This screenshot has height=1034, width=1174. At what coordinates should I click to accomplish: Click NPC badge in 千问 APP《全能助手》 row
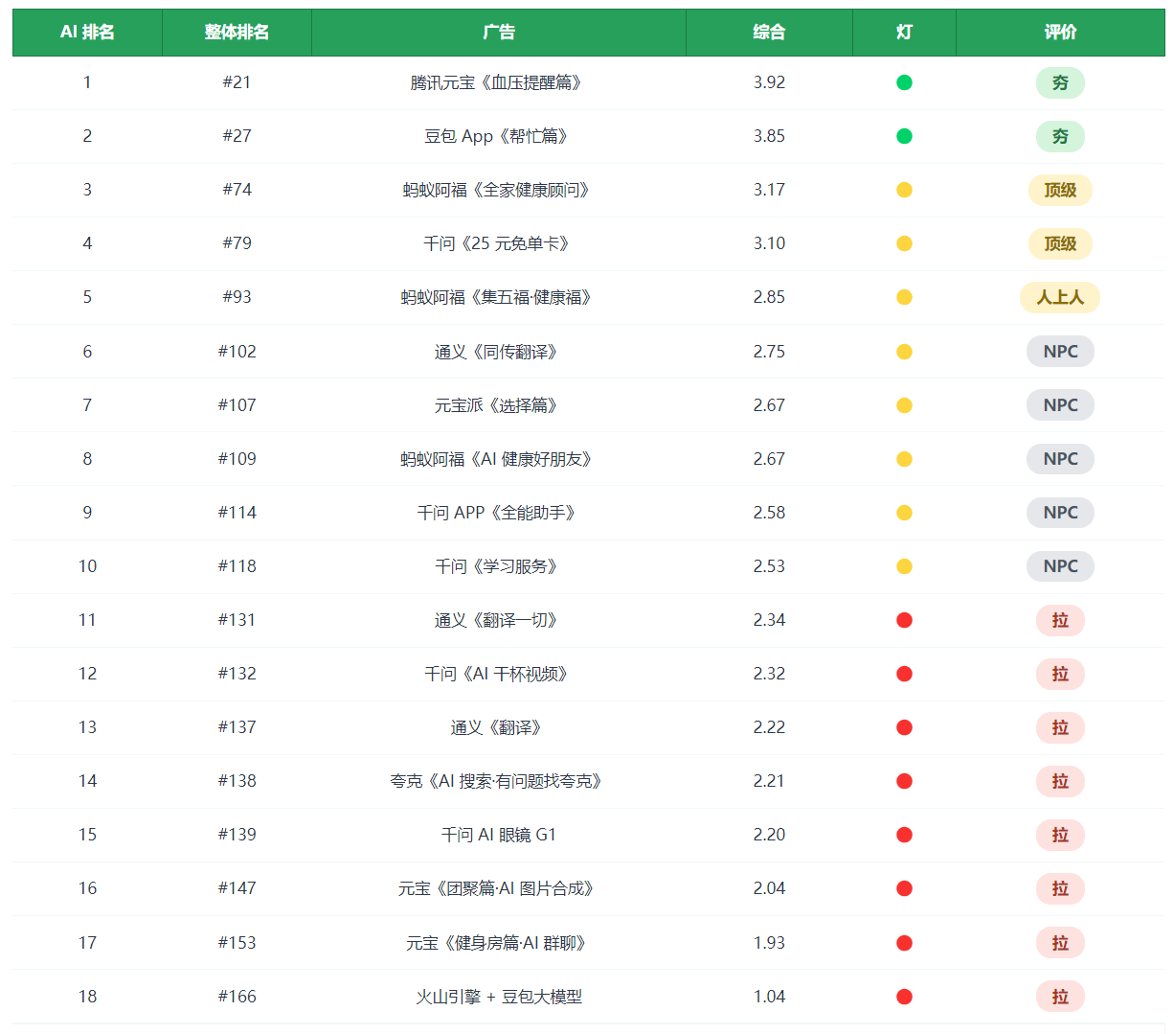coord(1060,513)
